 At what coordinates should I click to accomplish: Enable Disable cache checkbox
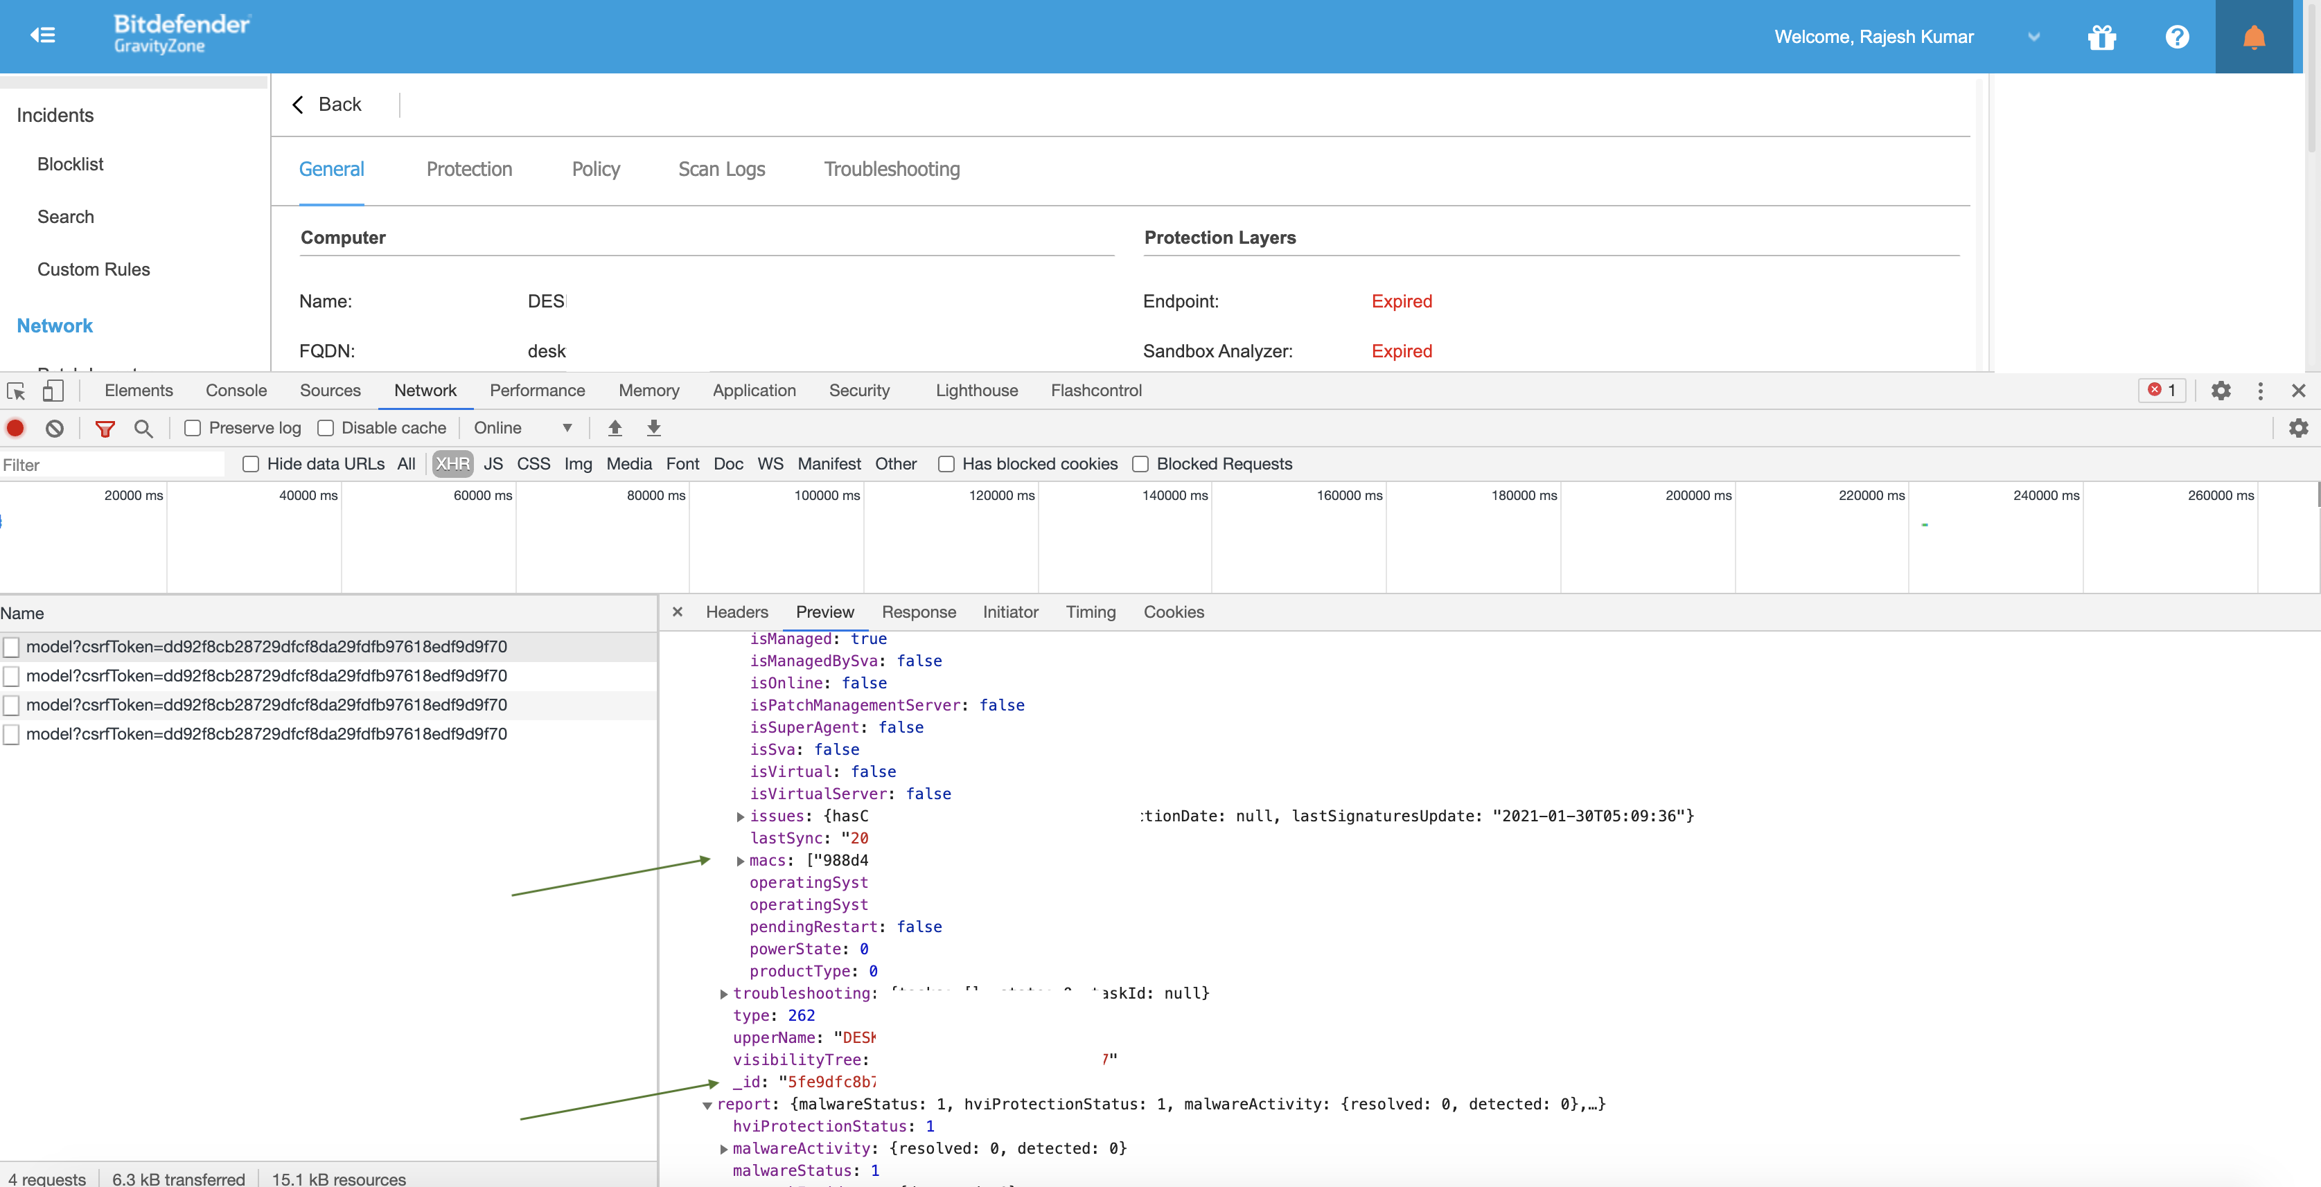[x=325, y=429]
